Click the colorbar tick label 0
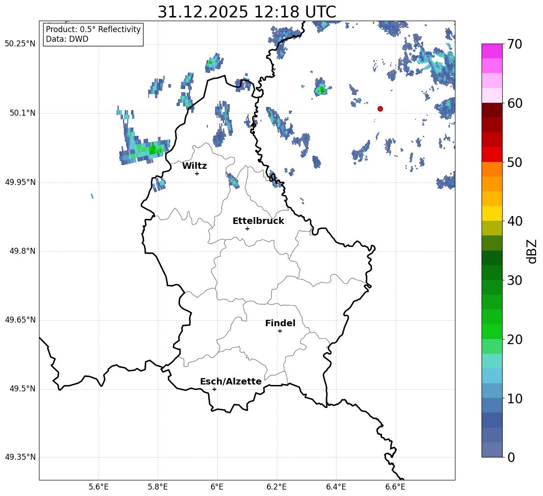This screenshot has height=496, width=543. (511, 457)
